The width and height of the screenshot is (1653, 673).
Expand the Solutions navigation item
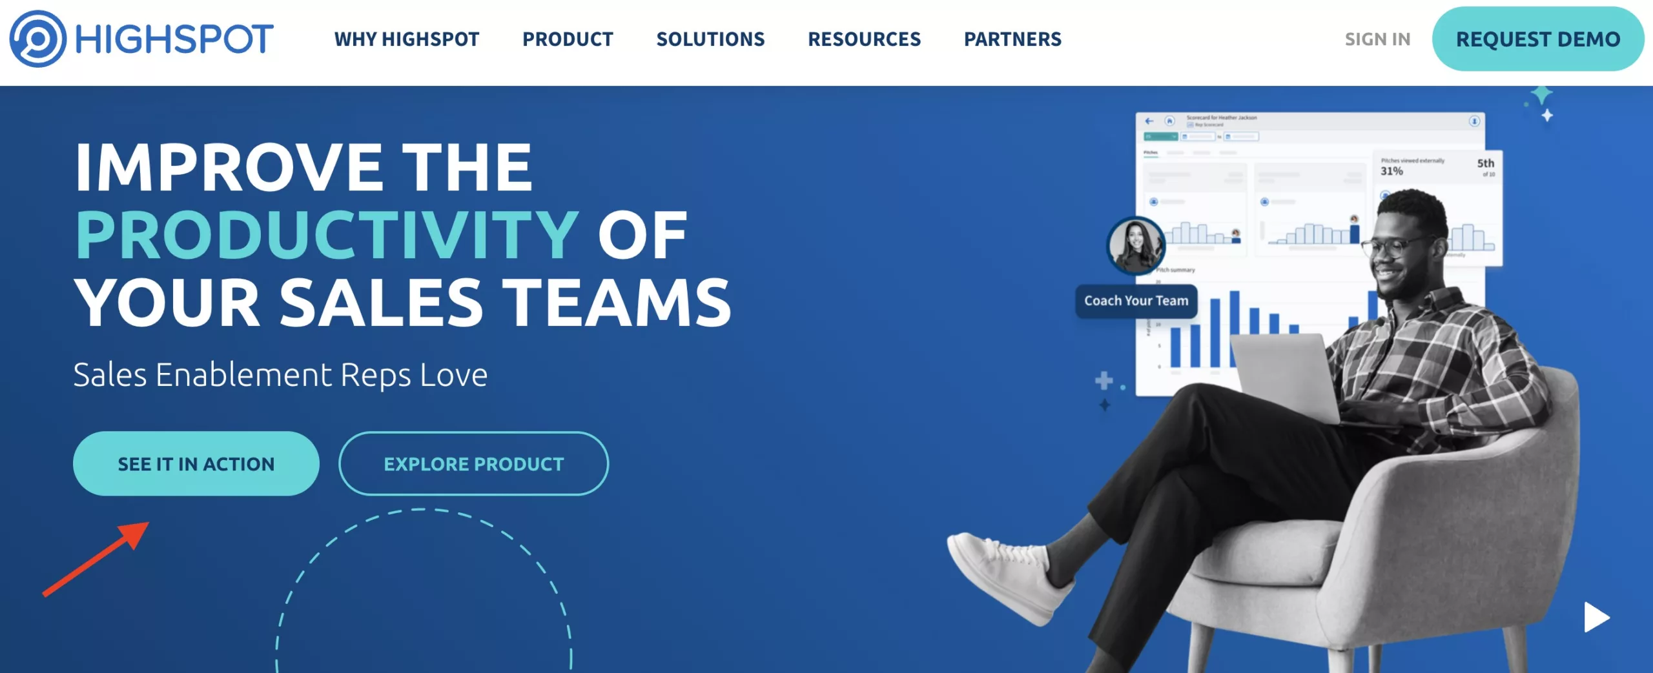click(x=711, y=39)
